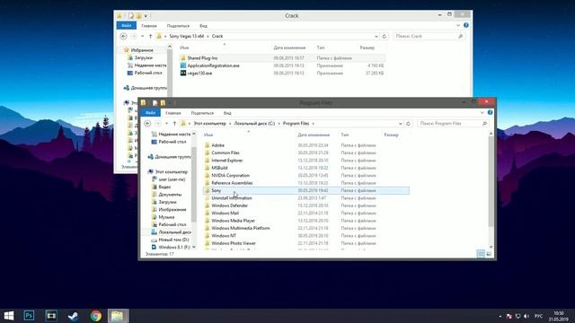Screen dimensions: 575x323
Task: Select the Common Files folder
Action: click(x=305, y=153)
